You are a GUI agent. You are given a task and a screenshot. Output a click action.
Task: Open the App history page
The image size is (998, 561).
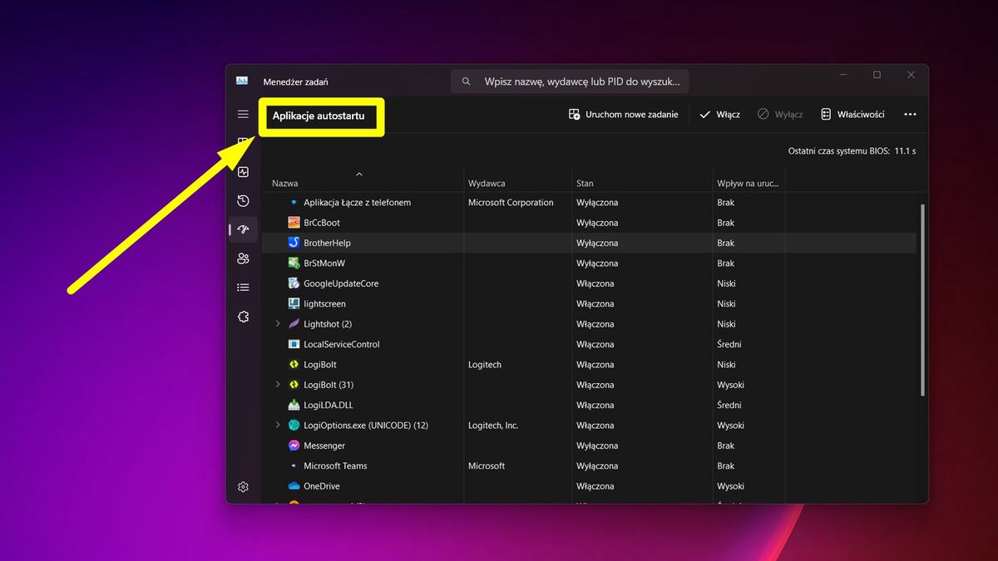point(243,200)
